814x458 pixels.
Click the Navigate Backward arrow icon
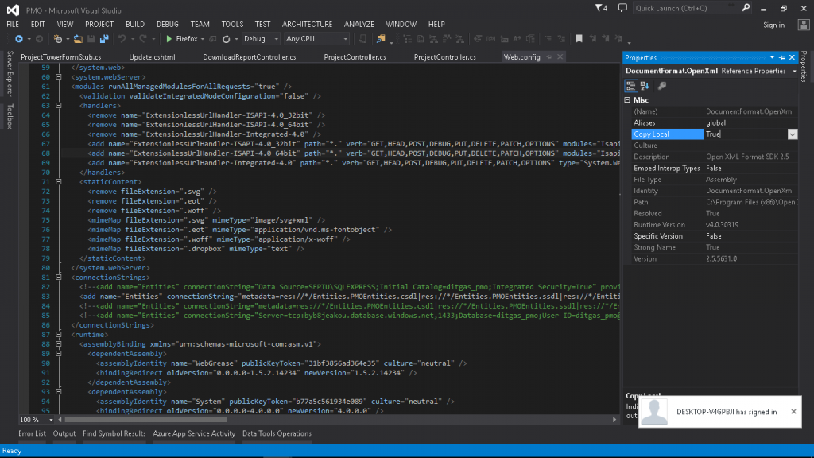(x=19, y=39)
